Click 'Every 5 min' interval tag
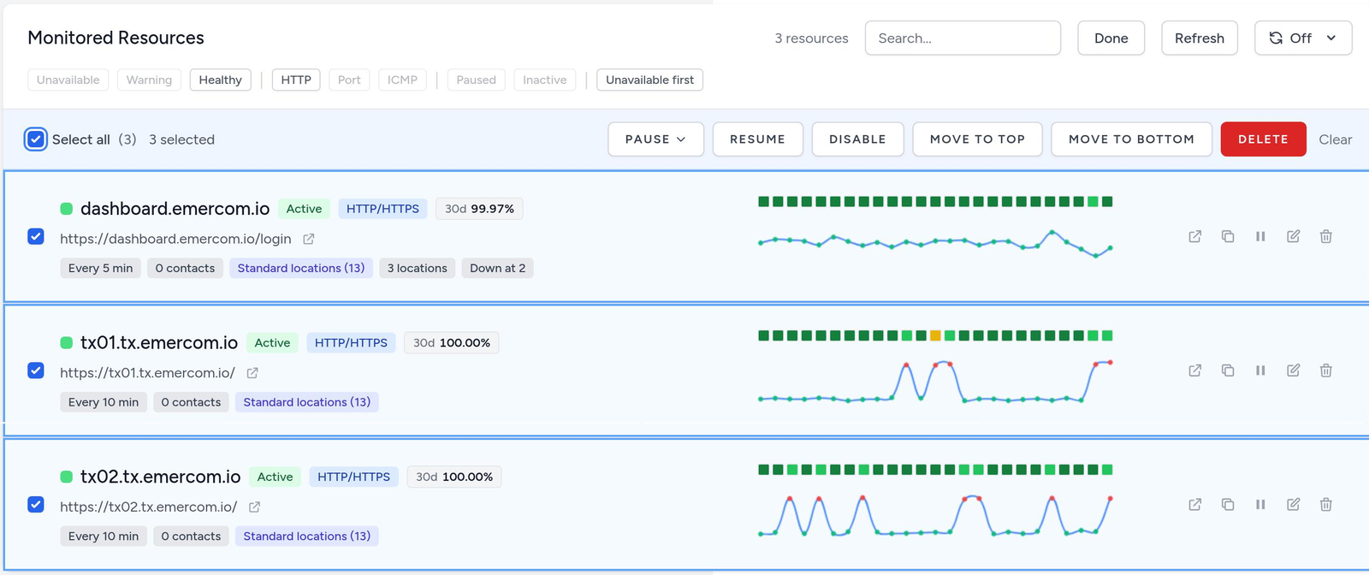Image resolution: width=1369 pixels, height=575 pixels. click(101, 268)
